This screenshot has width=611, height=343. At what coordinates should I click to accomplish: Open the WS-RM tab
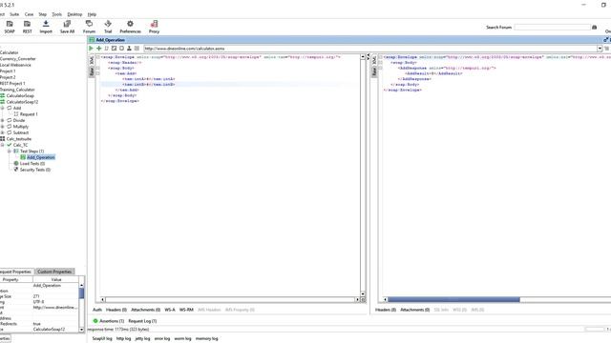point(186,310)
